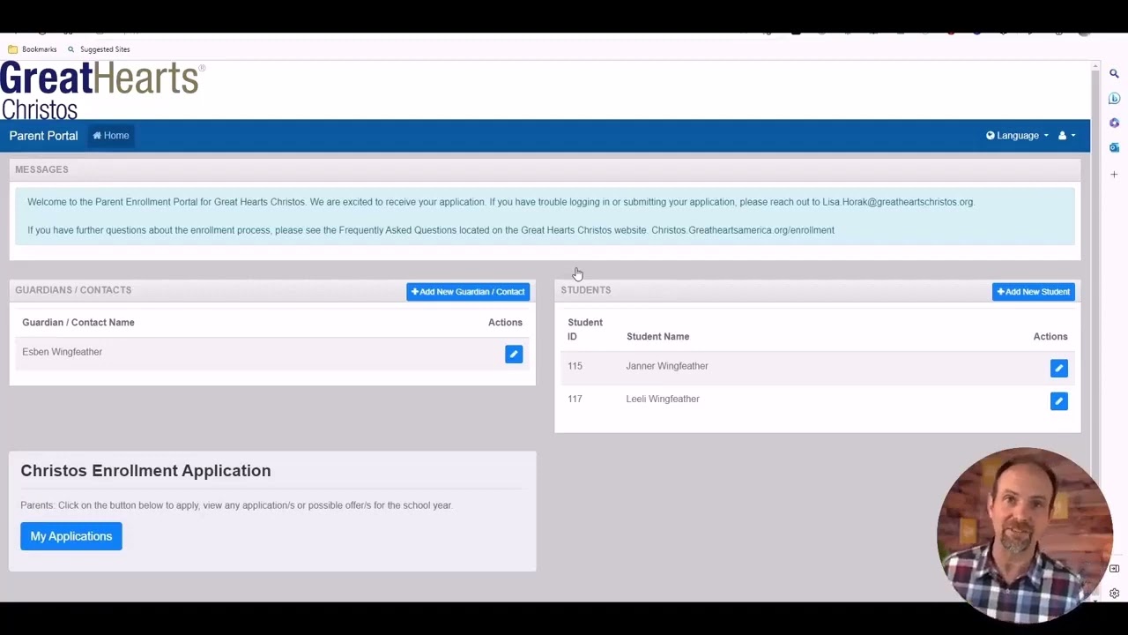Click the Lisa.Horak email address
The width and height of the screenshot is (1128, 635).
click(898, 202)
